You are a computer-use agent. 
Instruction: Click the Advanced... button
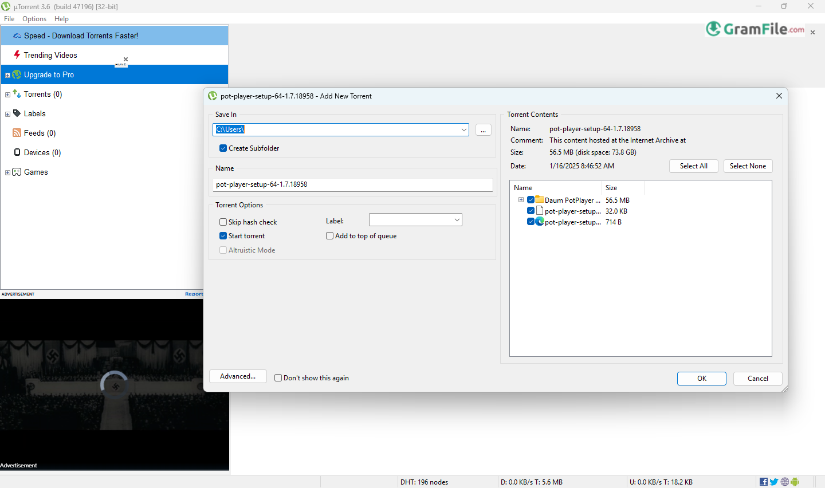point(238,376)
